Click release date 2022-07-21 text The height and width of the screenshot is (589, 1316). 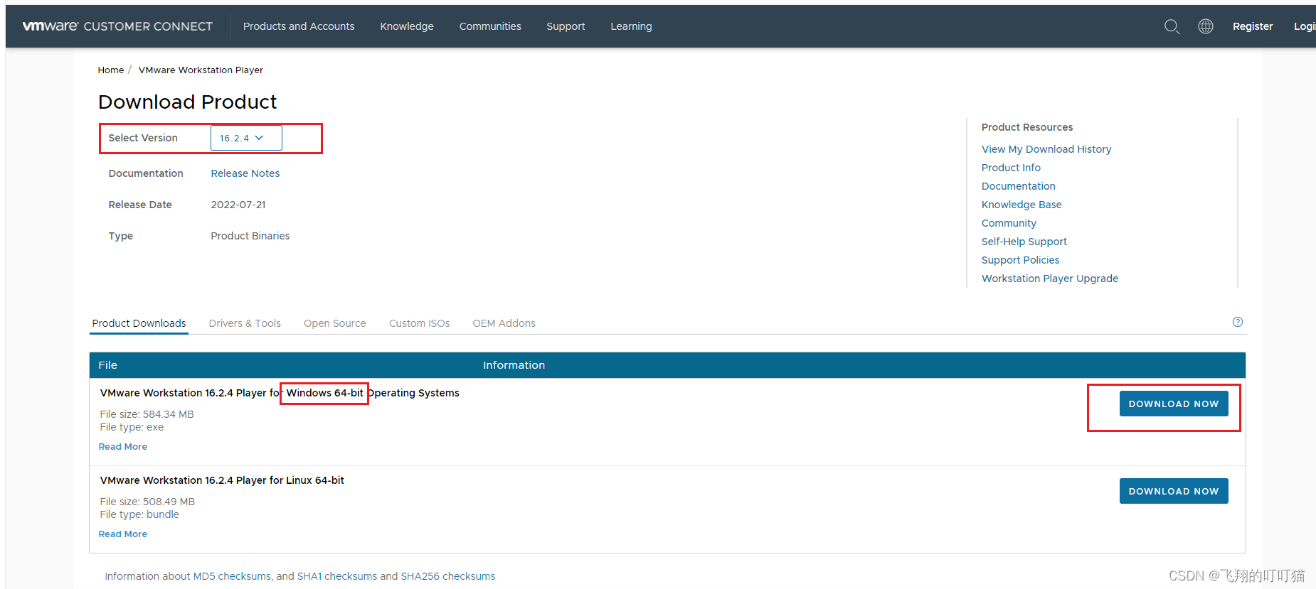pyautogui.click(x=238, y=205)
